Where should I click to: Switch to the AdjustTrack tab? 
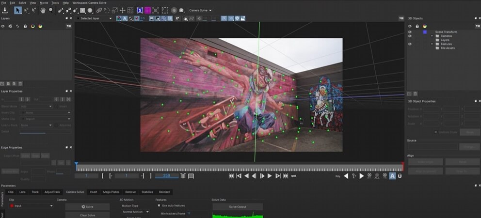52,192
